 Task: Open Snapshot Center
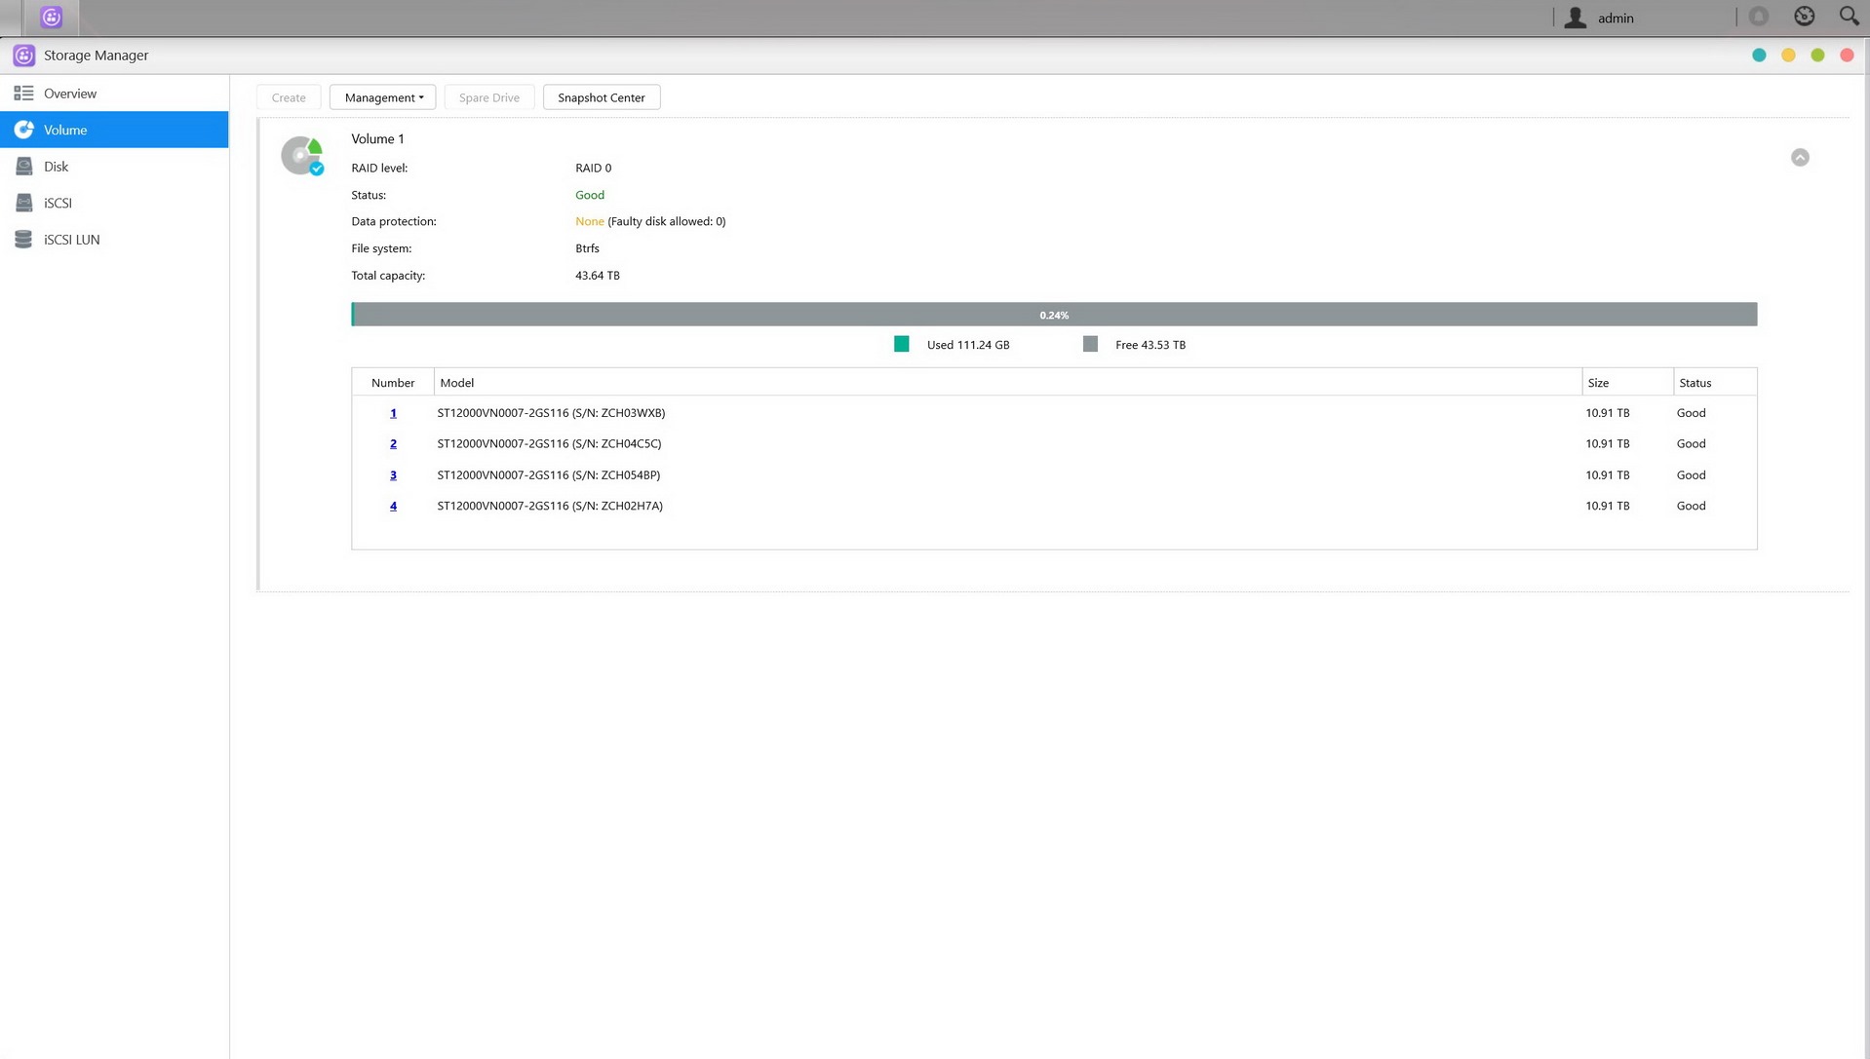coord(602,97)
